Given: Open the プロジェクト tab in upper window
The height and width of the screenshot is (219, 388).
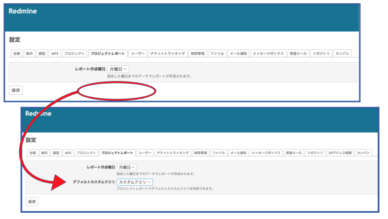Looking at the screenshot, I should click(x=75, y=54).
